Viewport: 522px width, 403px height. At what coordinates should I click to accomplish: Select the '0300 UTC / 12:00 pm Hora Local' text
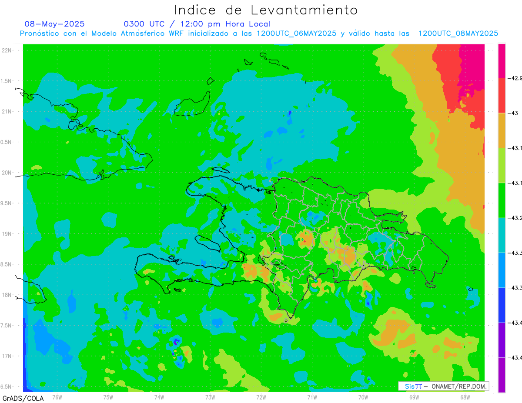point(197,24)
